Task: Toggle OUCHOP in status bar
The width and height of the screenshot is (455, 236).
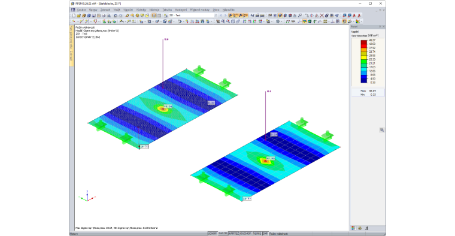Action: tap(246, 234)
